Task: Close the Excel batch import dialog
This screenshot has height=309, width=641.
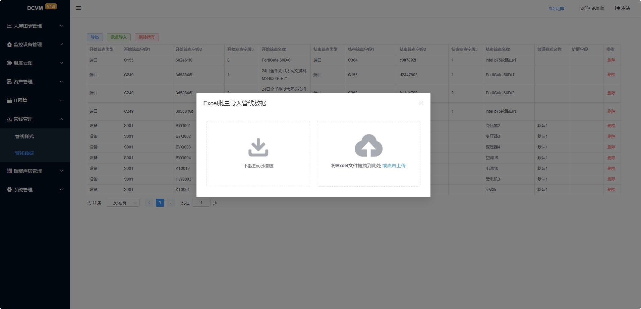Action: [x=421, y=103]
